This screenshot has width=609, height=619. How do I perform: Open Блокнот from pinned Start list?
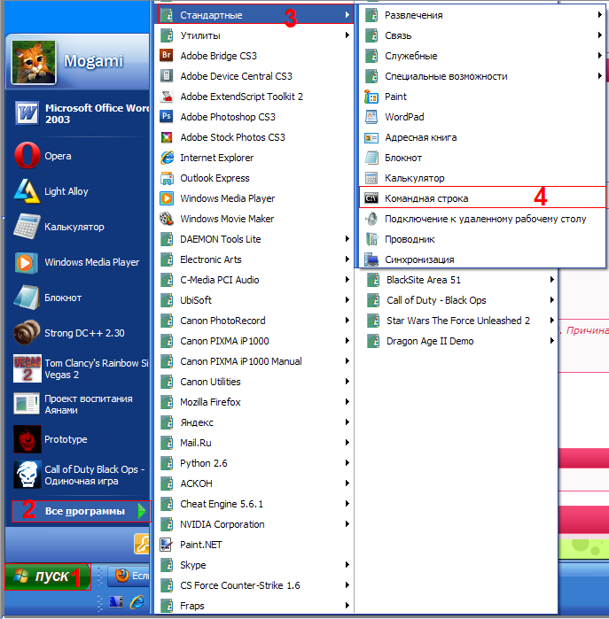[x=78, y=298]
